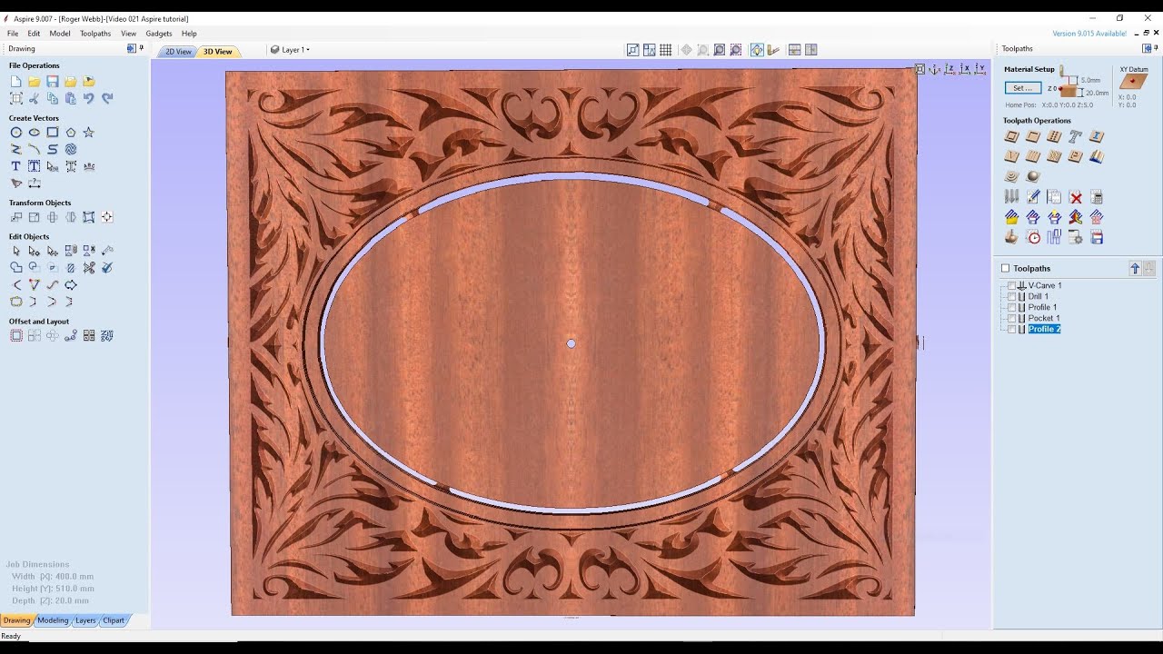Create a new file with New File icon
1163x654 pixels.
pyautogui.click(x=16, y=82)
